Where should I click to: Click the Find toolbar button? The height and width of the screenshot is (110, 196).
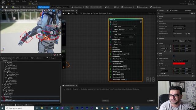(x=116, y=7)
